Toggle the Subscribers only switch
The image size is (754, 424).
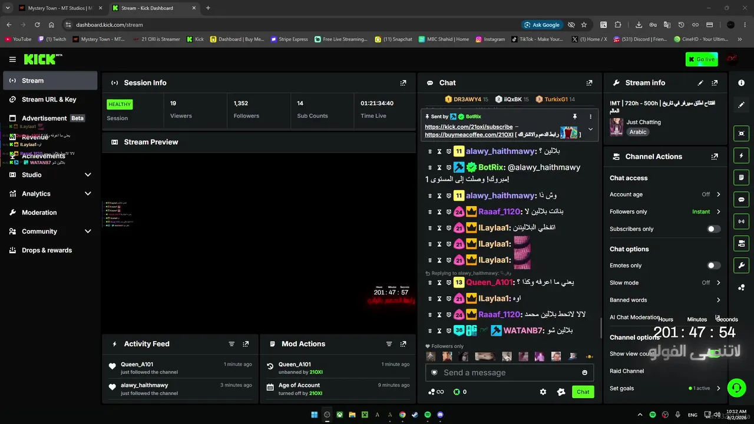[713, 229]
